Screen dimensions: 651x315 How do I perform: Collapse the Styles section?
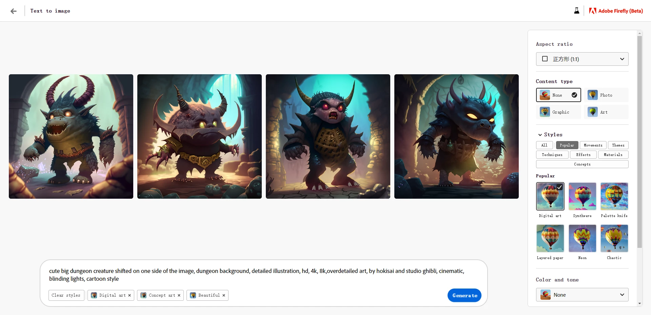coord(540,135)
